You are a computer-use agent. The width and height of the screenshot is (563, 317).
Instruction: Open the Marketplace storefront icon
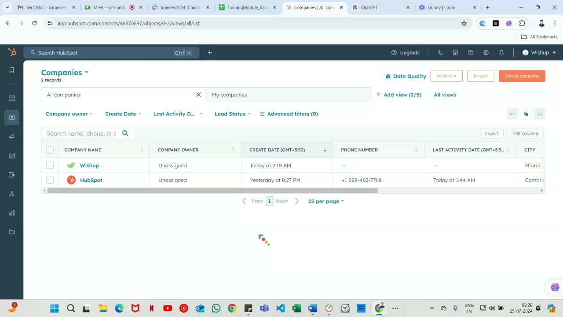(455, 52)
